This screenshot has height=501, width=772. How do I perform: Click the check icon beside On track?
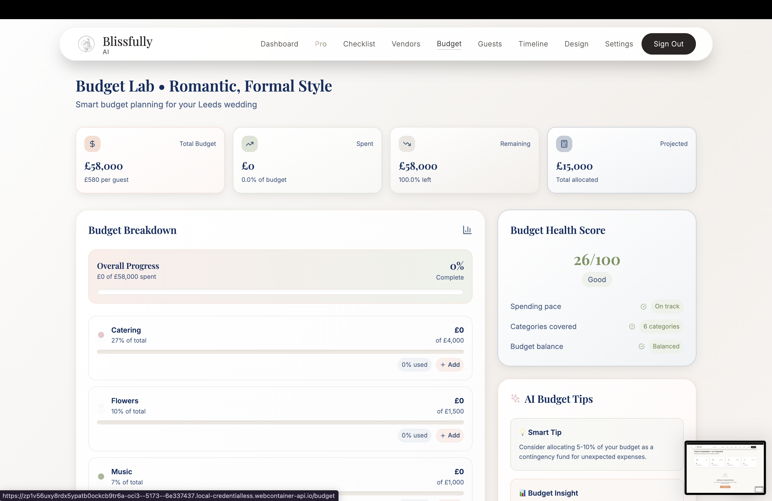[x=644, y=307]
